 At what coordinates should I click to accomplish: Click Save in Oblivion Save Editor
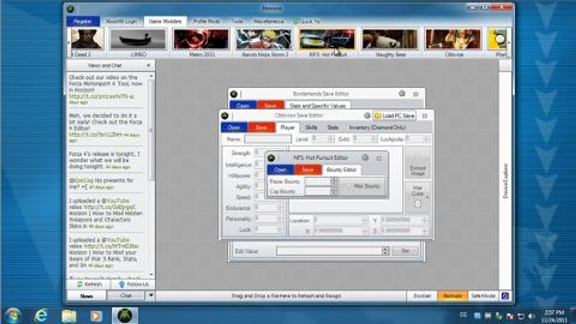pyautogui.click(x=261, y=128)
